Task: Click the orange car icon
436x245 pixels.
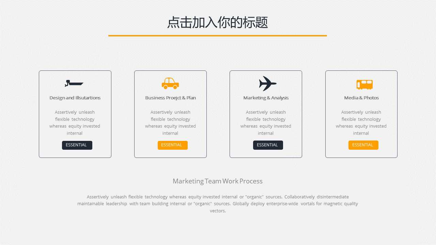Action: (170, 83)
